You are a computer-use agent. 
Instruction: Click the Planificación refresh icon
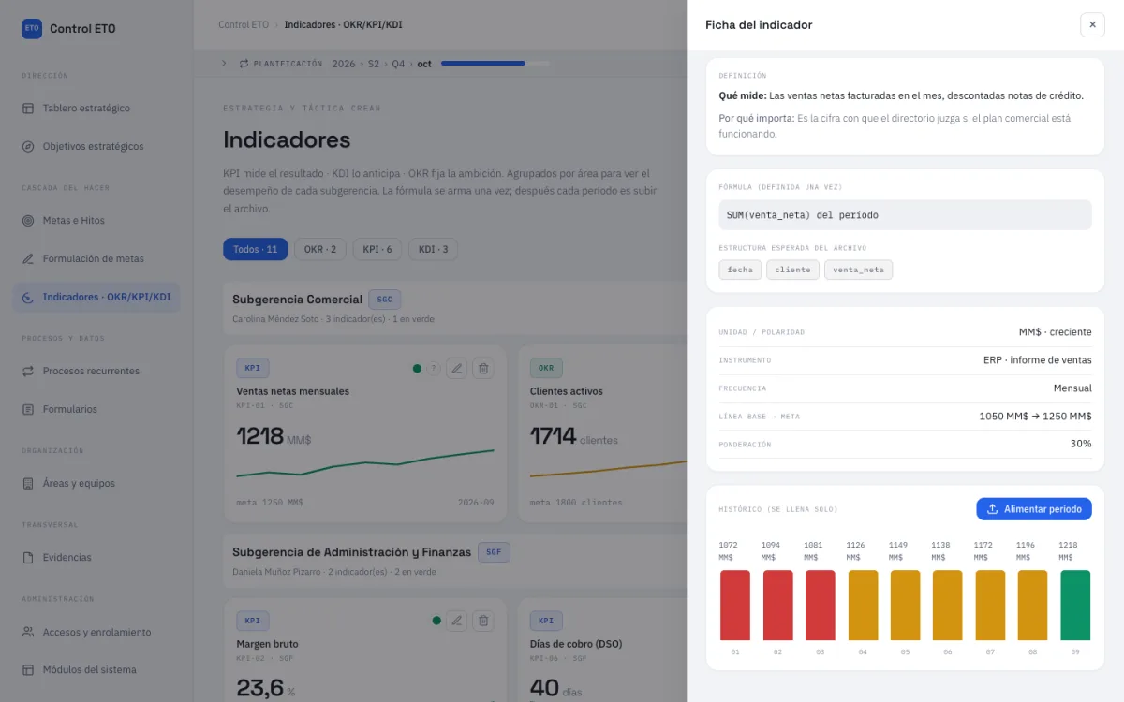point(244,64)
